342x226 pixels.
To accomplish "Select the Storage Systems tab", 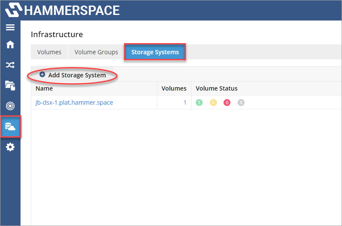I will pos(155,52).
